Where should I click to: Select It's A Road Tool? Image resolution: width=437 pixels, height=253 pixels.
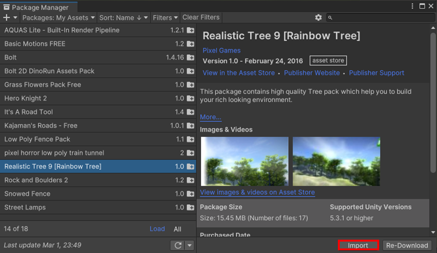pyautogui.click(x=98, y=112)
